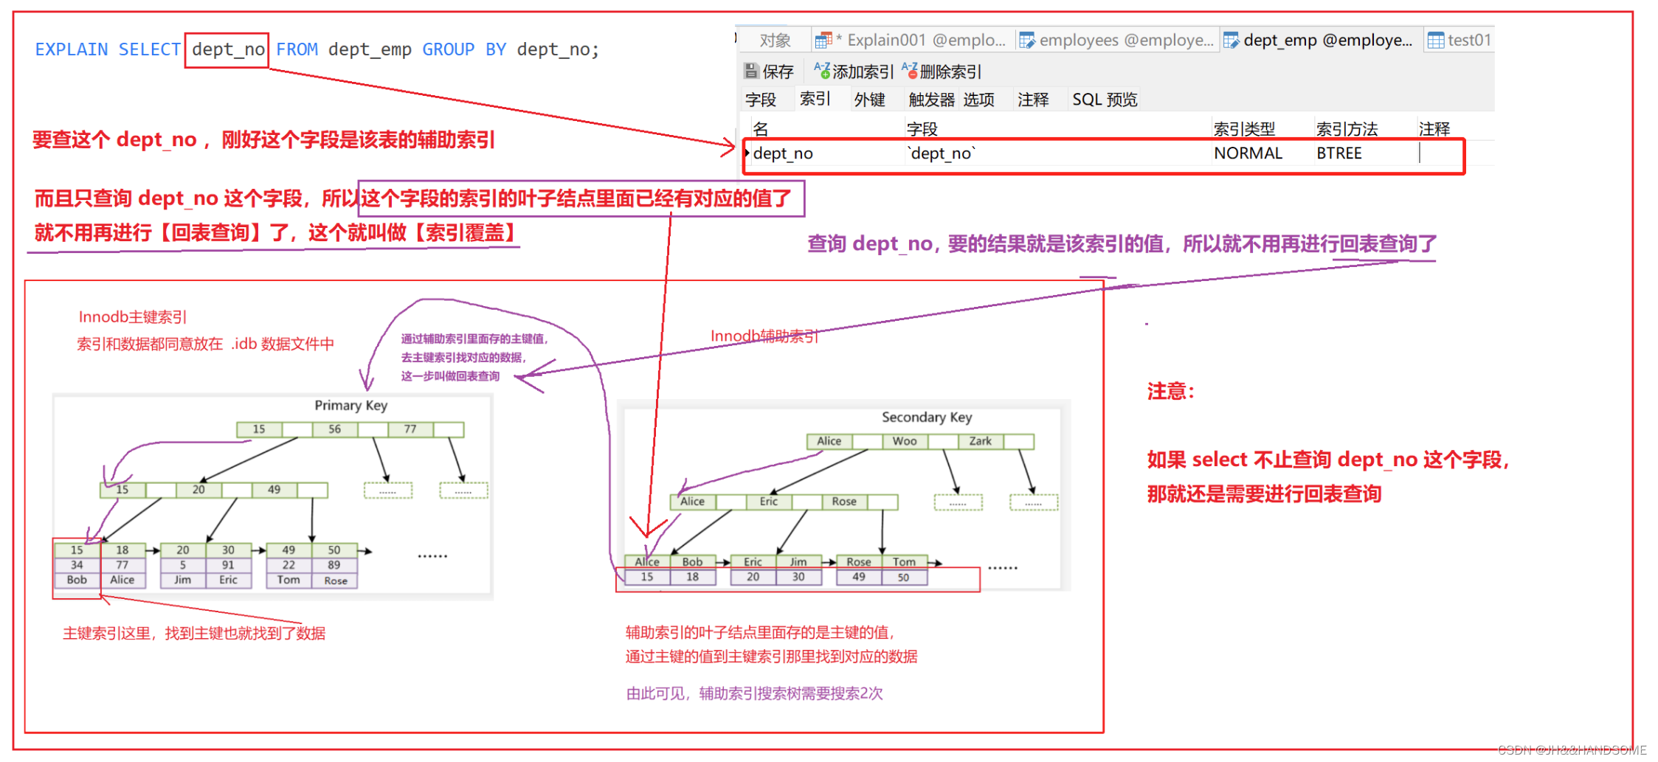The width and height of the screenshot is (1658, 762).
Task: Click the floppy-disk Save (保存) icon
Action: coord(751,71)
